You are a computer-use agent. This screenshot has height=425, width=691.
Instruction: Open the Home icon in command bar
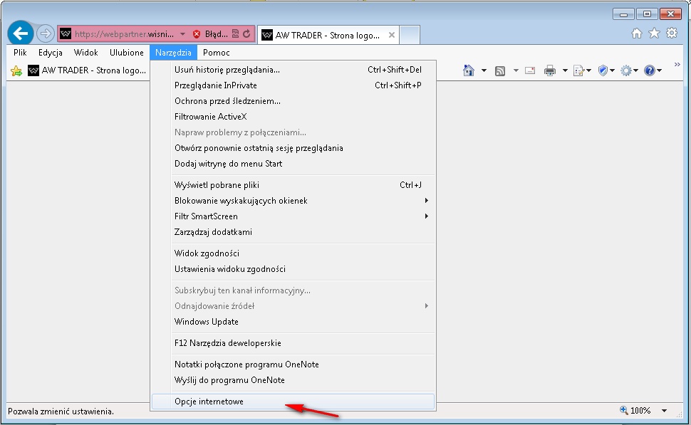click(469, 70)
